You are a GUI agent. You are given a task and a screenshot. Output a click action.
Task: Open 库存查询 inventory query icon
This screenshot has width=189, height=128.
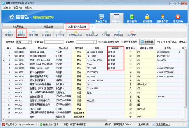tap(132, 17)
